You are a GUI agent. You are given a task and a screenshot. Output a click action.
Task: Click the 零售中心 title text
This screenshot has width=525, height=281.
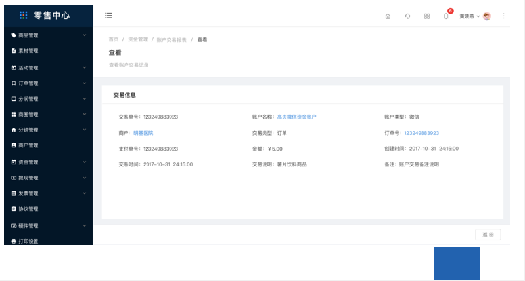pos(51,15)
